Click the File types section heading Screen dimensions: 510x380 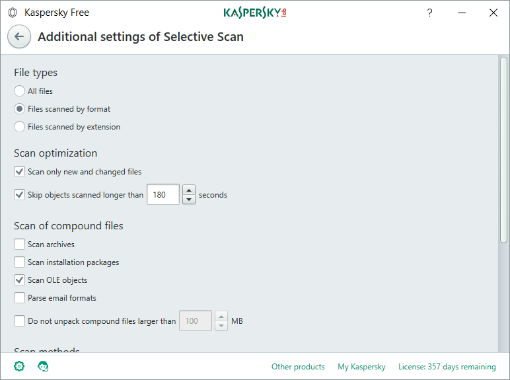point(36,73)
